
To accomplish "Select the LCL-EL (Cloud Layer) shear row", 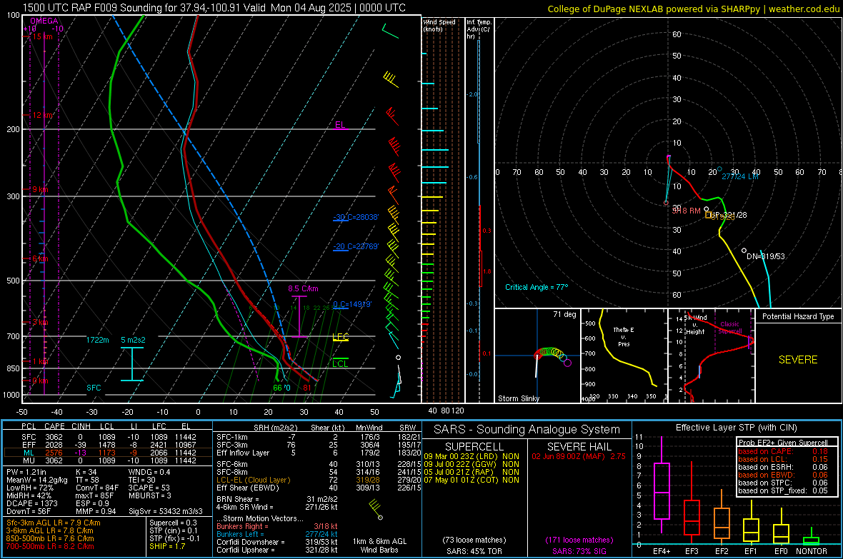I will click(319, 480).
